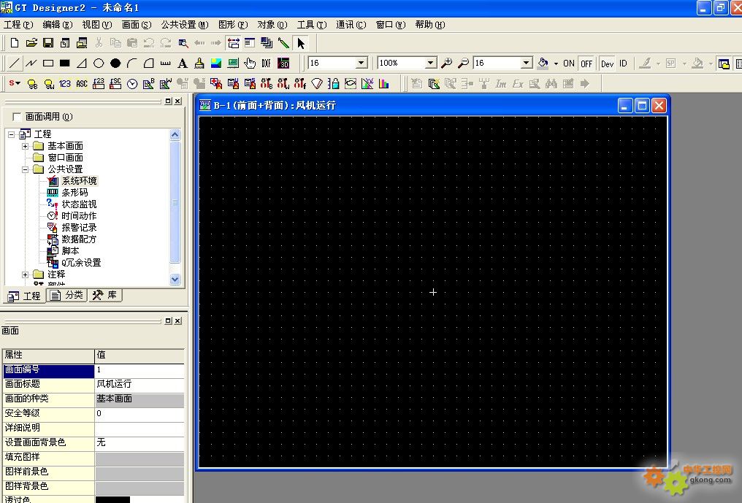Select the Scale ruler tool
The height and width of the screenshot is (503, 742).
coord(165,63)
